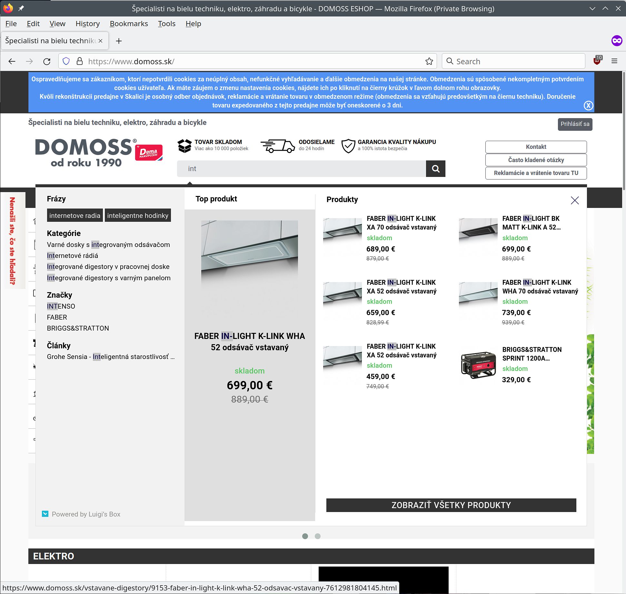
Task: Click the search magnifier button
Action: click(x=435, y=169)
